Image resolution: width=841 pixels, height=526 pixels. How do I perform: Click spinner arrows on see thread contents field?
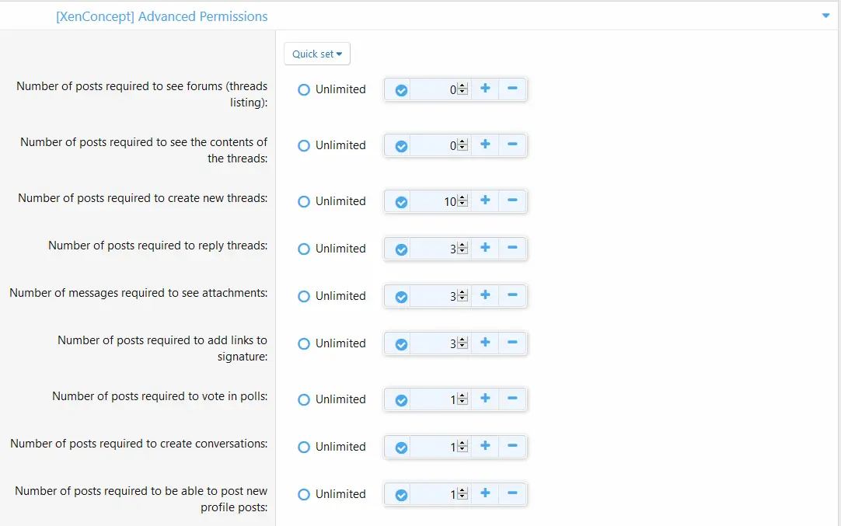[462, 145]
